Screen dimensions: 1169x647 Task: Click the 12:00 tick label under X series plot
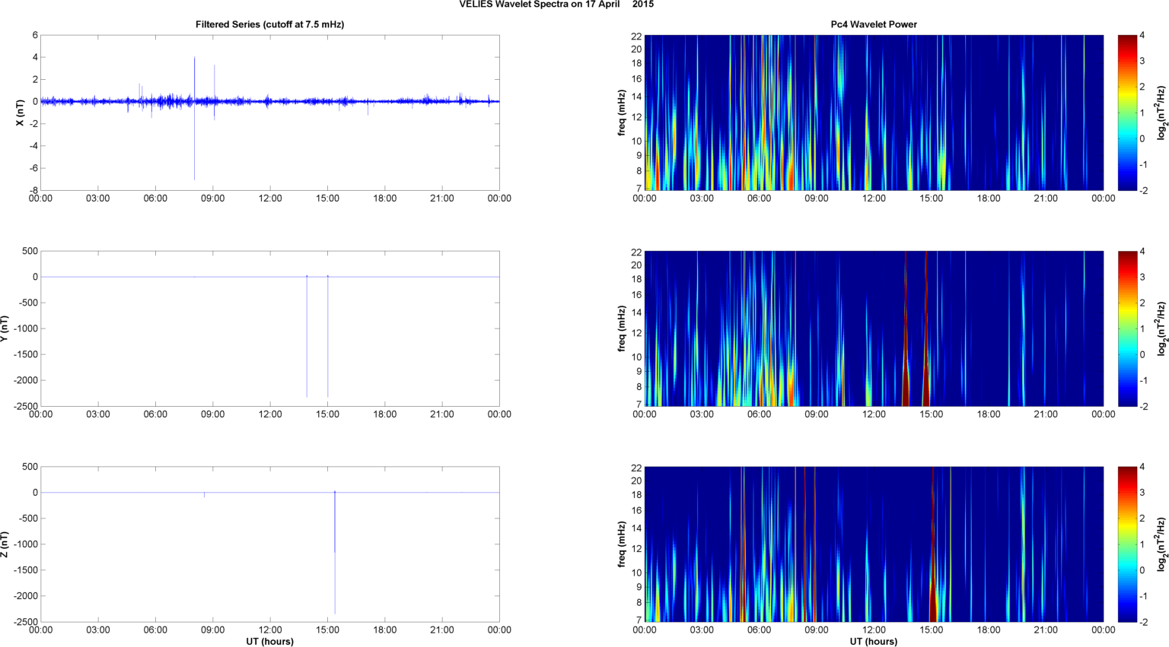click(270, 198)
